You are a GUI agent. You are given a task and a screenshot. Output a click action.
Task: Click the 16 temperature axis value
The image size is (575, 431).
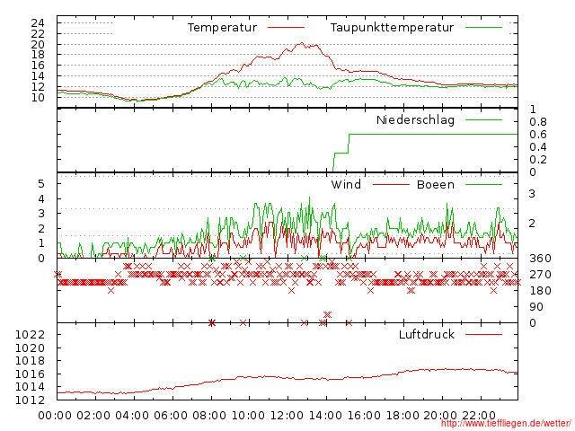[38, 66]
